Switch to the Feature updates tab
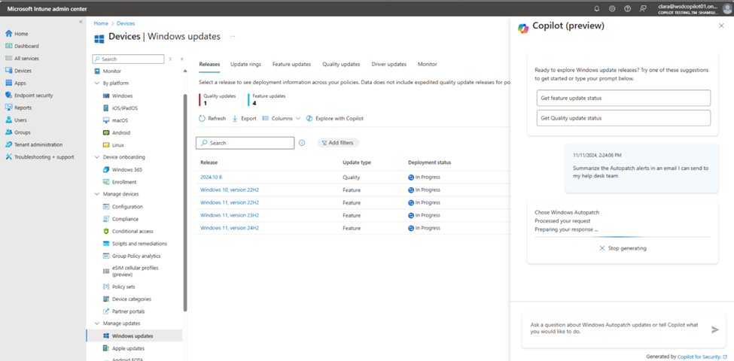This screenshot has height=361, width=734. pyautogui.click(x=291, y=65)
